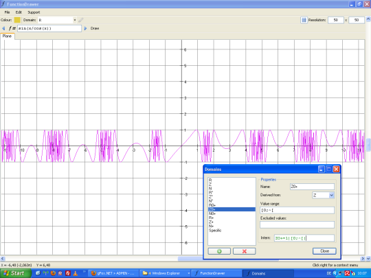
Task: Select R0+ in the Domains list
Action: pyautogui.click(x=232, y=205)
